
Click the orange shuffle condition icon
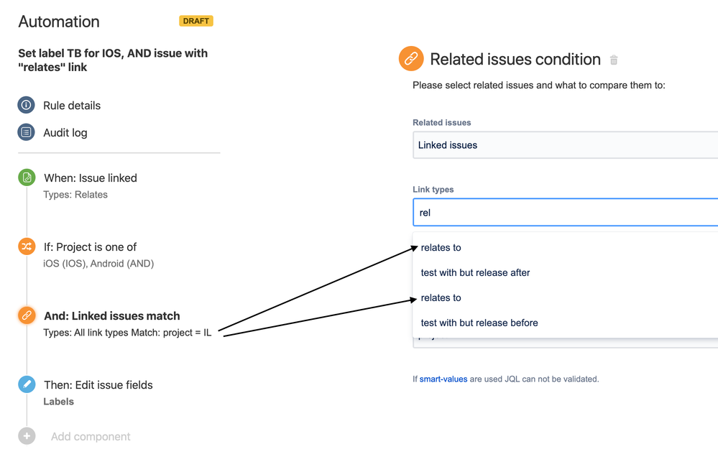click(27, 246)
